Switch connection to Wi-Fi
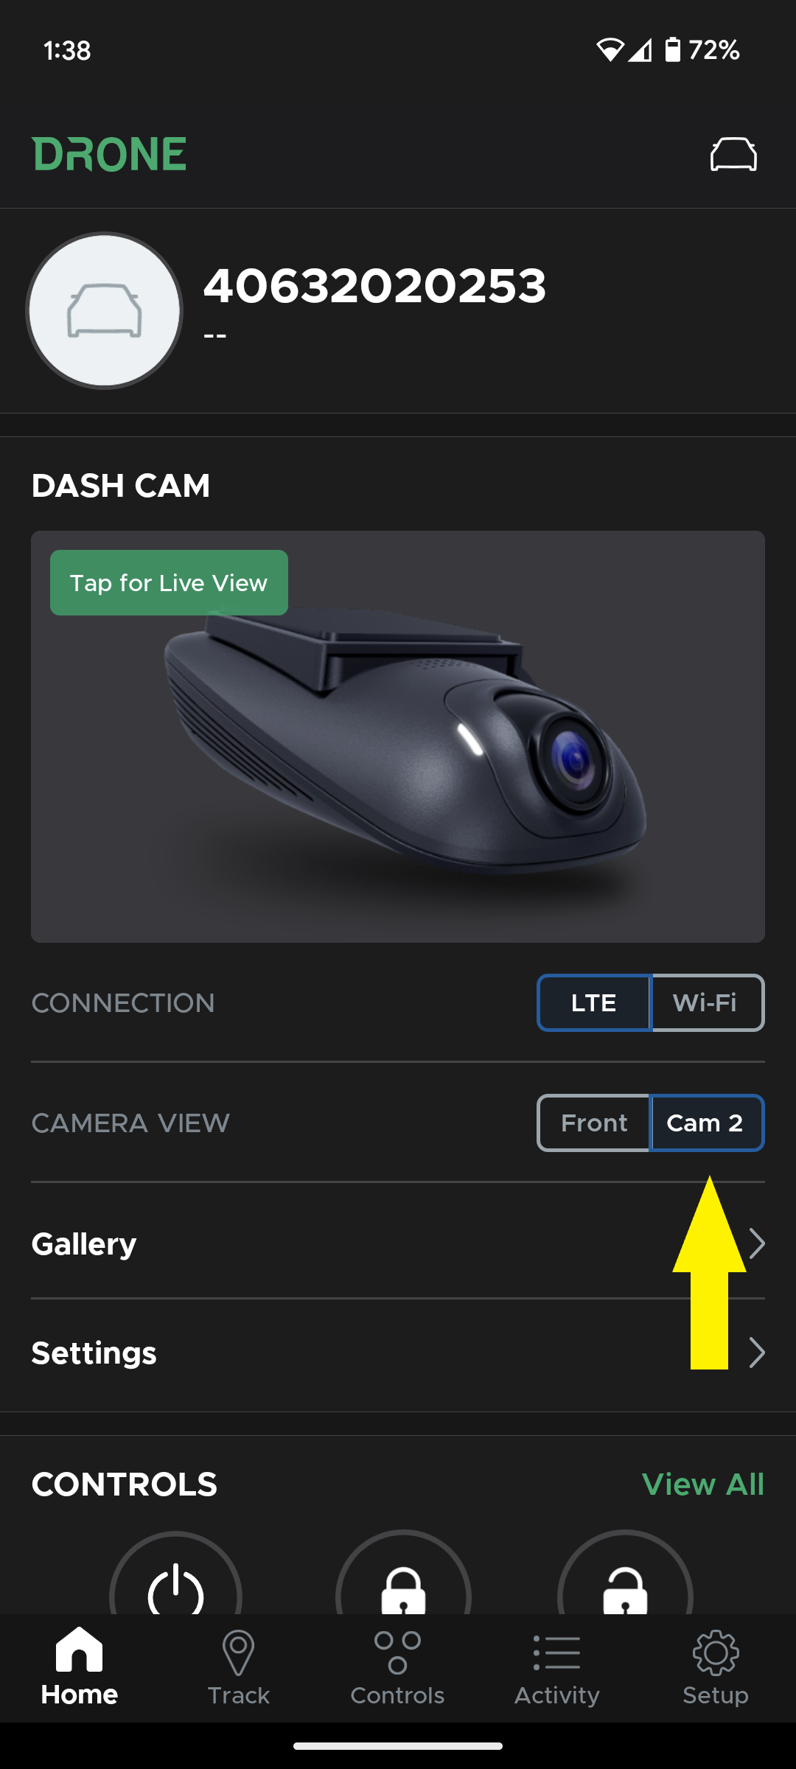 [x=708, y=1002]
